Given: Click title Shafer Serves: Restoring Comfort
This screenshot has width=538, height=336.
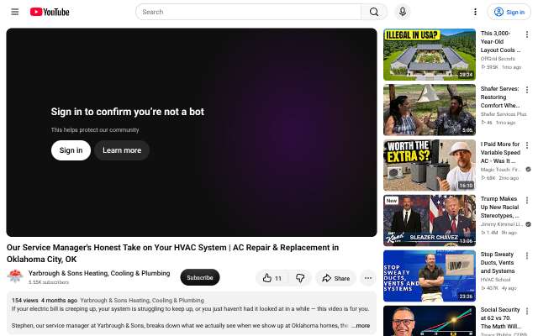Looking at the screenshot, I should click(500, 97).
